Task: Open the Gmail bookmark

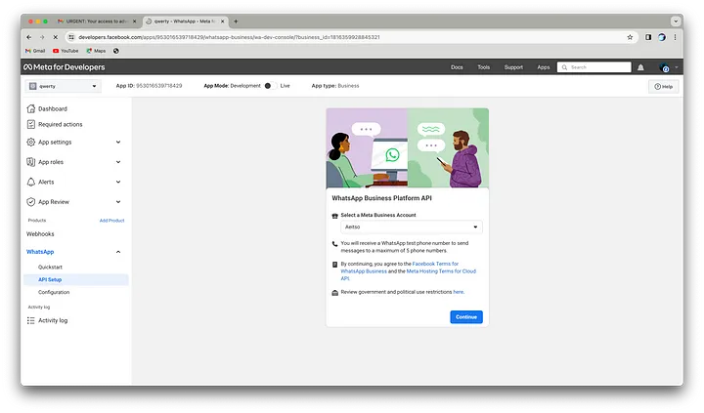Action: coord(35,51)
